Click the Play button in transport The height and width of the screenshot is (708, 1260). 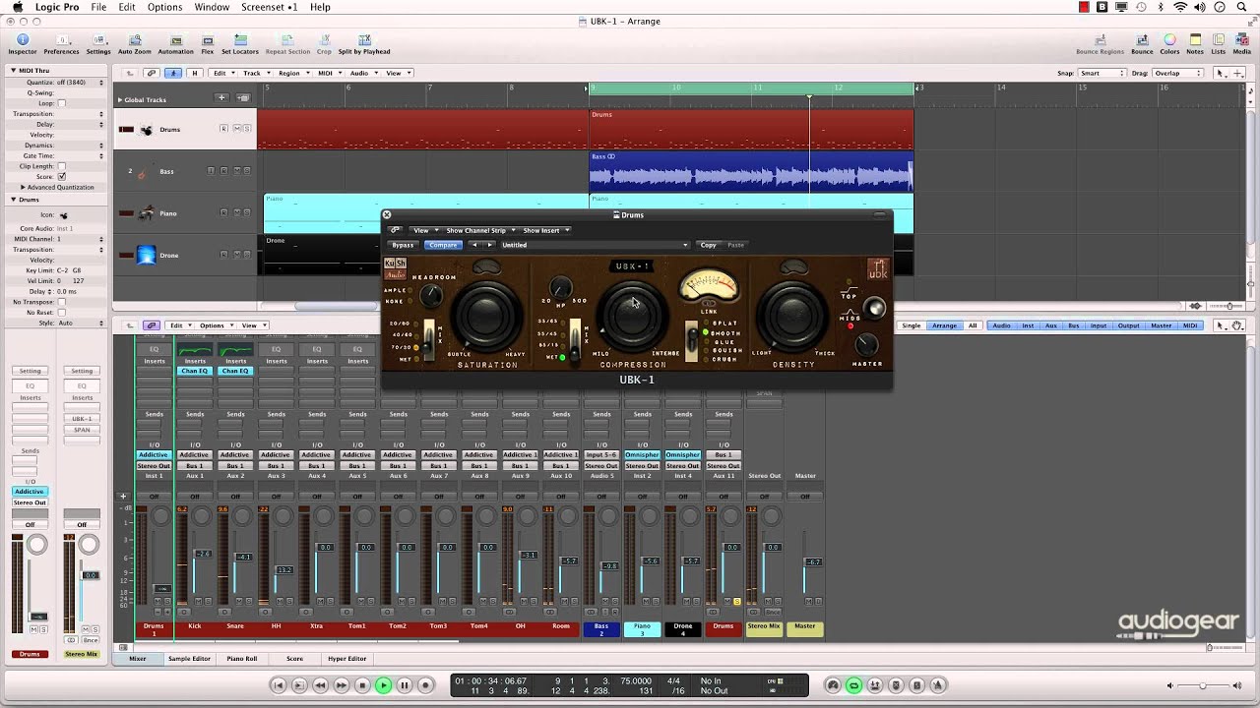pyautogui.click(x=384, y=685)
